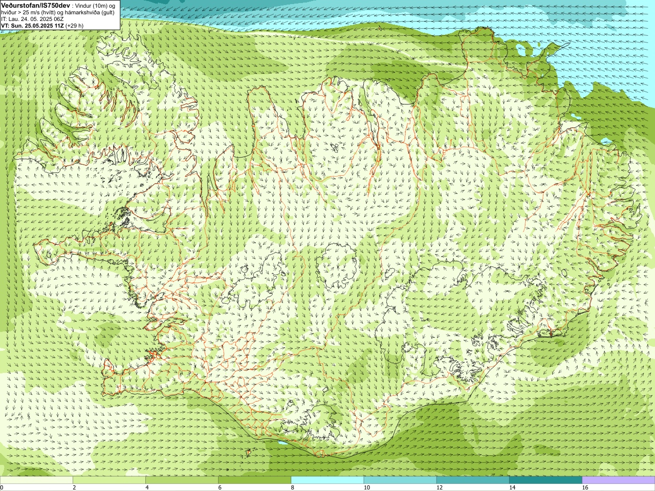Click the 'hviður > 25 m/s (hvítt)' description text
This screenshot has height=491, width=655.
click(x=29, y=12)
